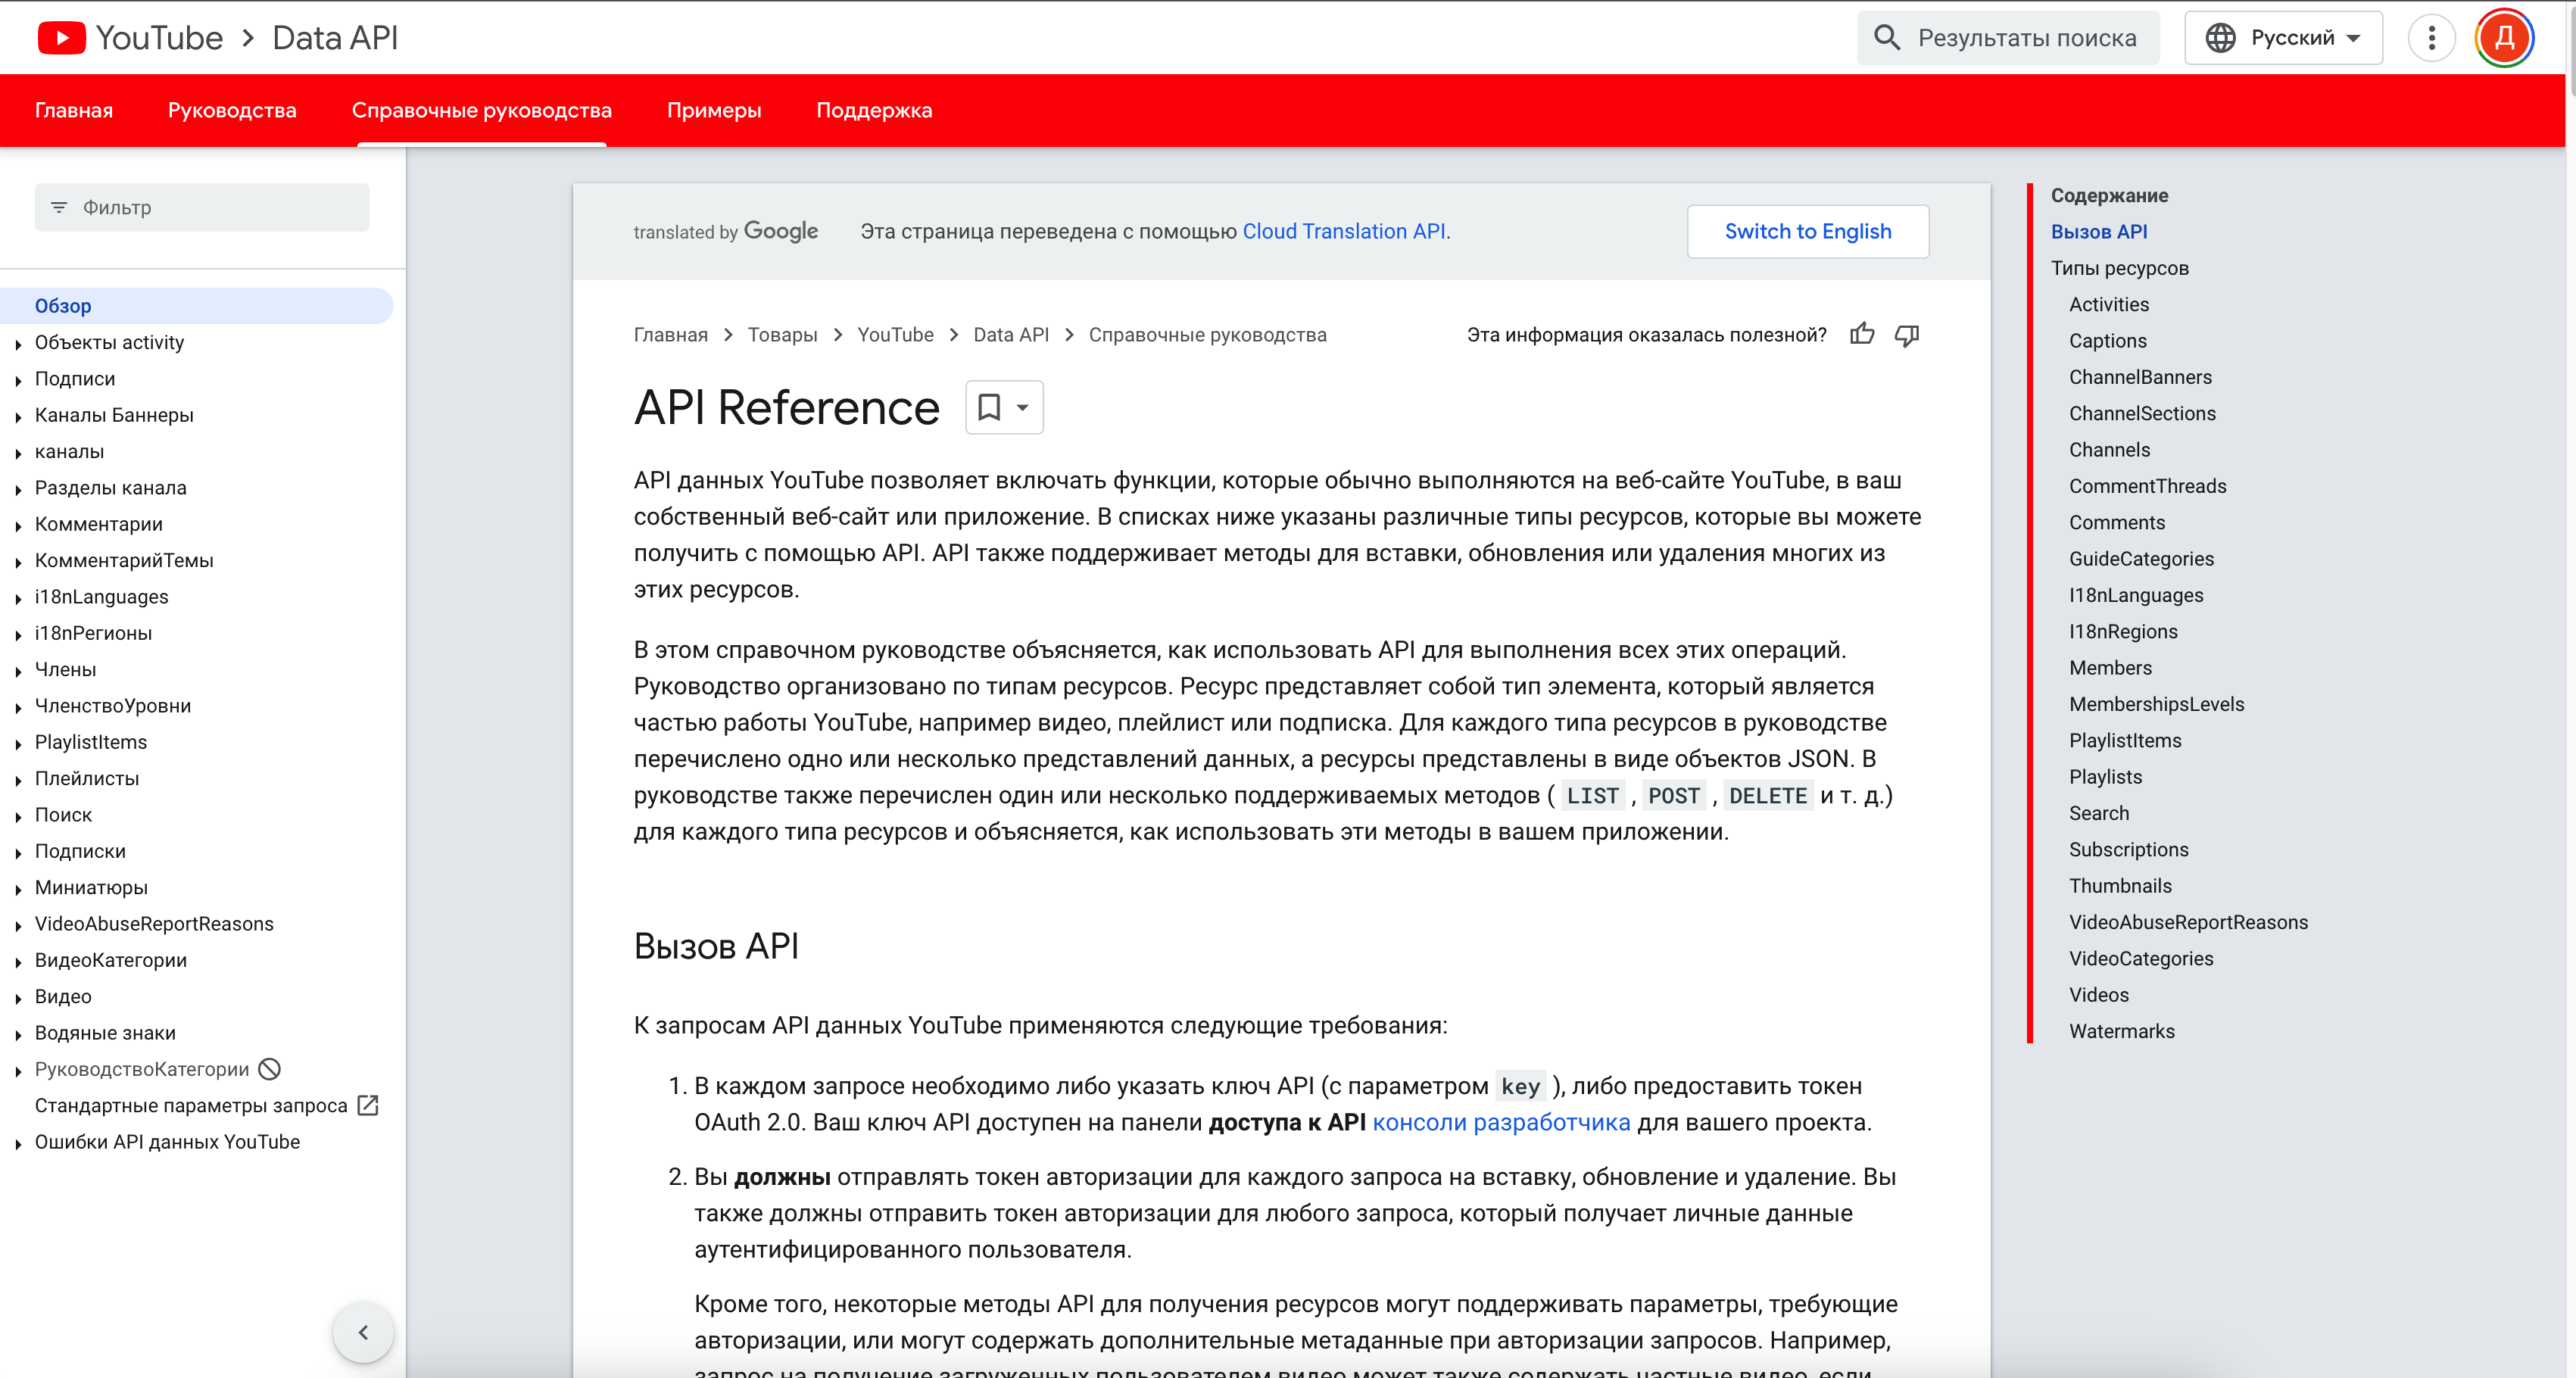Open the консоли разработчика link
This screenshot has width=2576, height=1378.
[x=1501, y=1122]
